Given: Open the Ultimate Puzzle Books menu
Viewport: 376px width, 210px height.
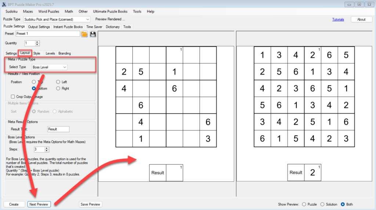Looking at the screenshot, I should click(111, 11).
